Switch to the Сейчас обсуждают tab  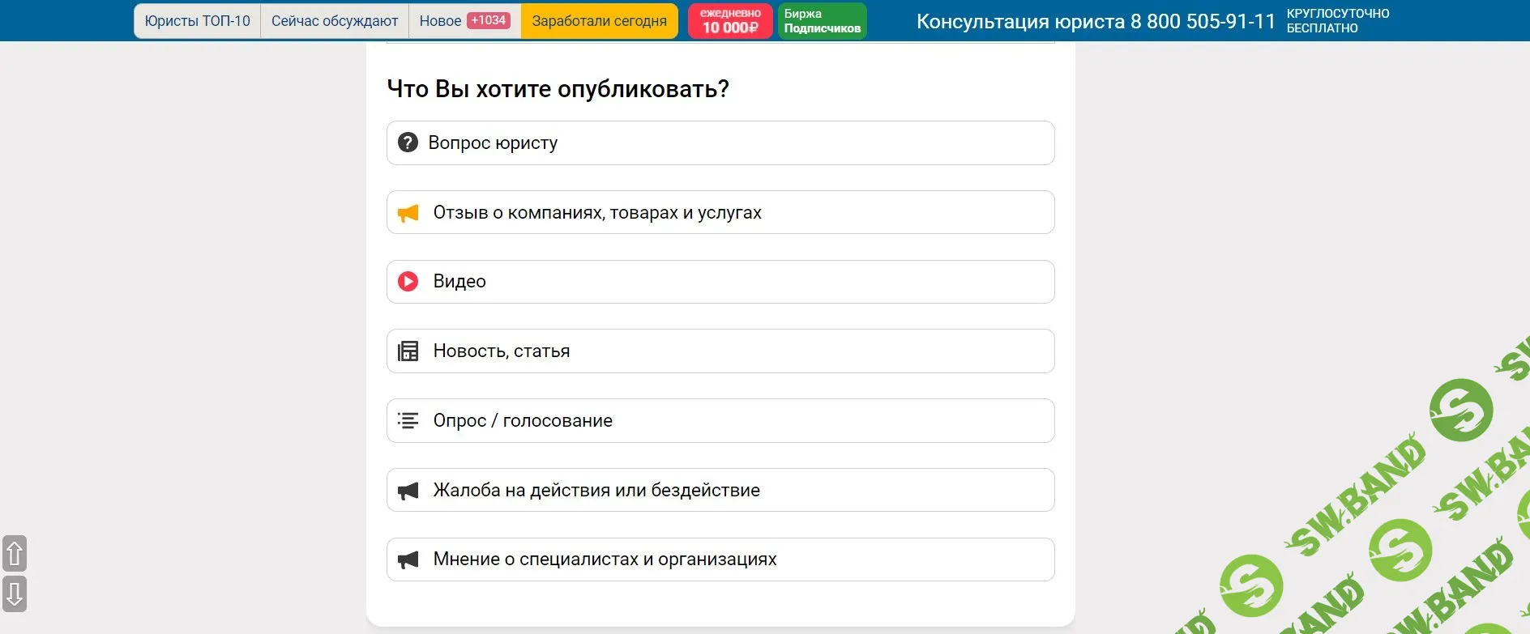pyautogui.click(x=335, y=21)
